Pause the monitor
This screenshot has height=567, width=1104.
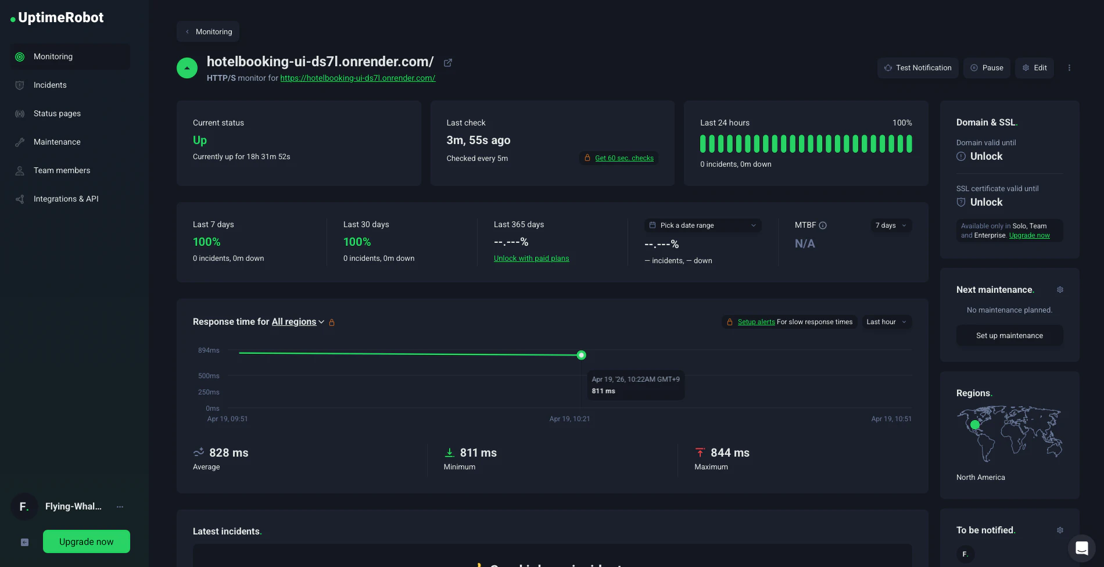point(987,68)
